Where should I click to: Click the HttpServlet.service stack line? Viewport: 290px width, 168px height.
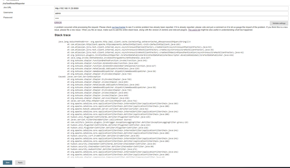click(102, 101)
